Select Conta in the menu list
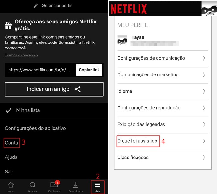The width and height of the screenshot is (217, 194). [11, 143]
